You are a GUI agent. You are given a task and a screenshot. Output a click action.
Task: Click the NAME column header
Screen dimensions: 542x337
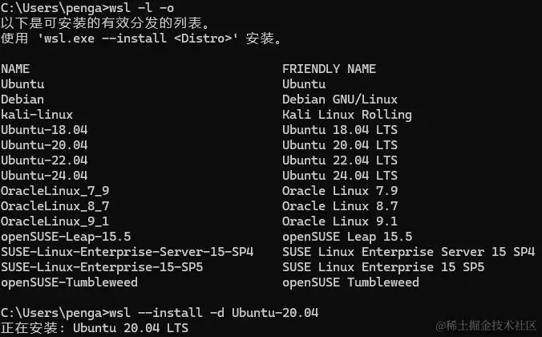[x=15, y=69]
